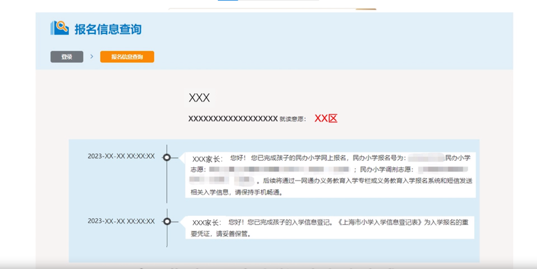This screenshot has width=537, height=269.
Task: Select the orange 报名信息查询 step button
Action: tap(127, 57)
